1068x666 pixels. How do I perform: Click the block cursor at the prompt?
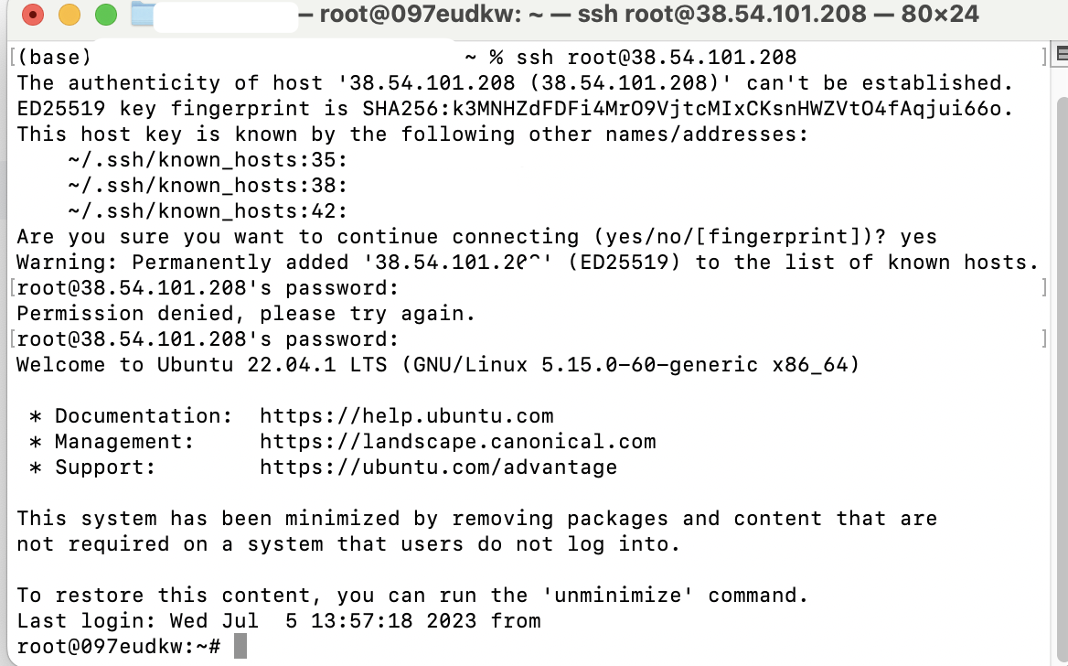click(240, 647)
